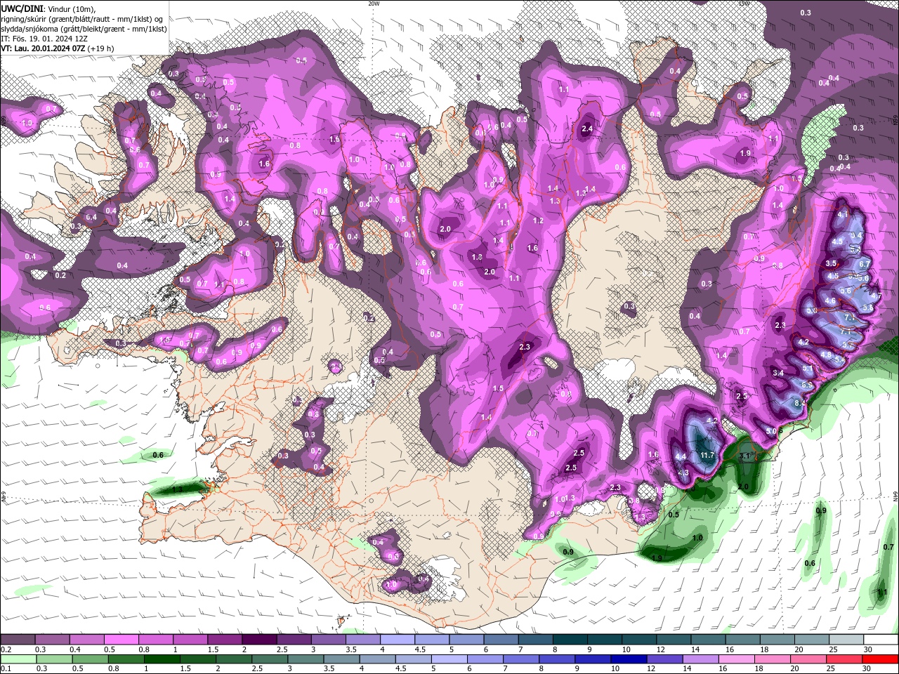
Task: Click the '(+19 h)' forecast offset text
Action: 100,48
